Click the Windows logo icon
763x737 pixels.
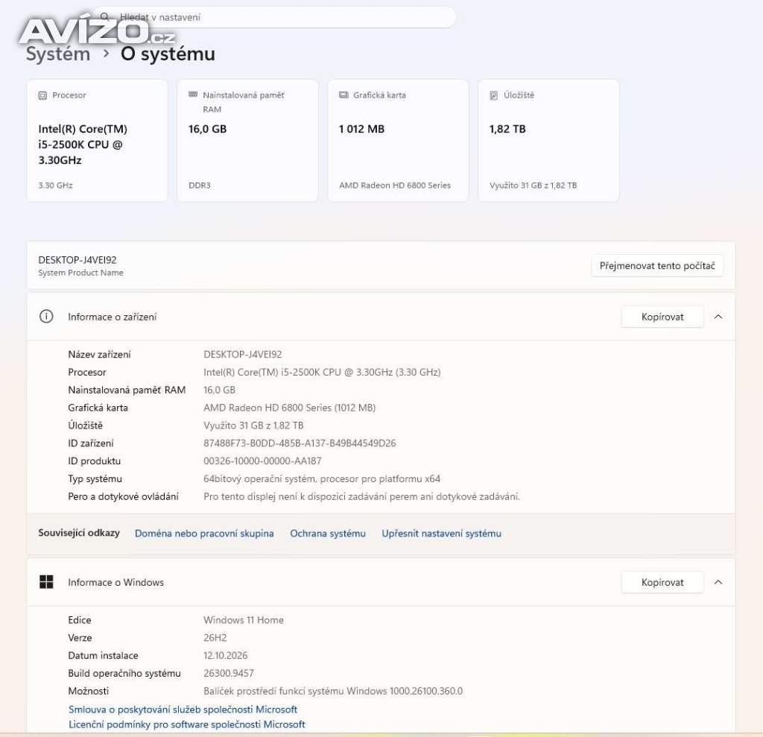46,582
